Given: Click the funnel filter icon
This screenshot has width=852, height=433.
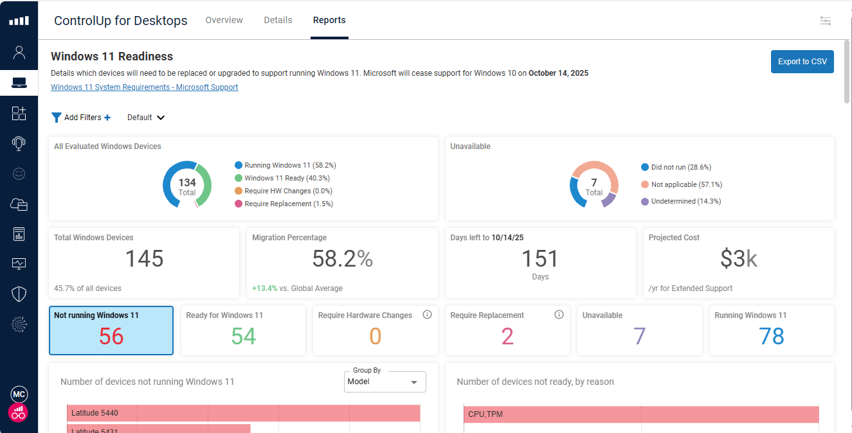Looking at the screenshot, I should [x=56, y=118].
